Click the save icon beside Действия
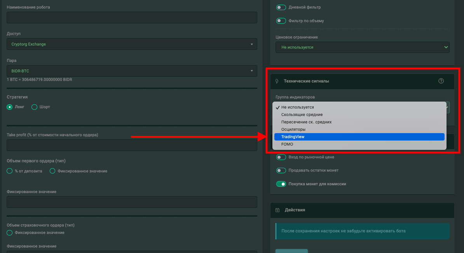The height and width of the screenshot is (253, 464). 277,210
